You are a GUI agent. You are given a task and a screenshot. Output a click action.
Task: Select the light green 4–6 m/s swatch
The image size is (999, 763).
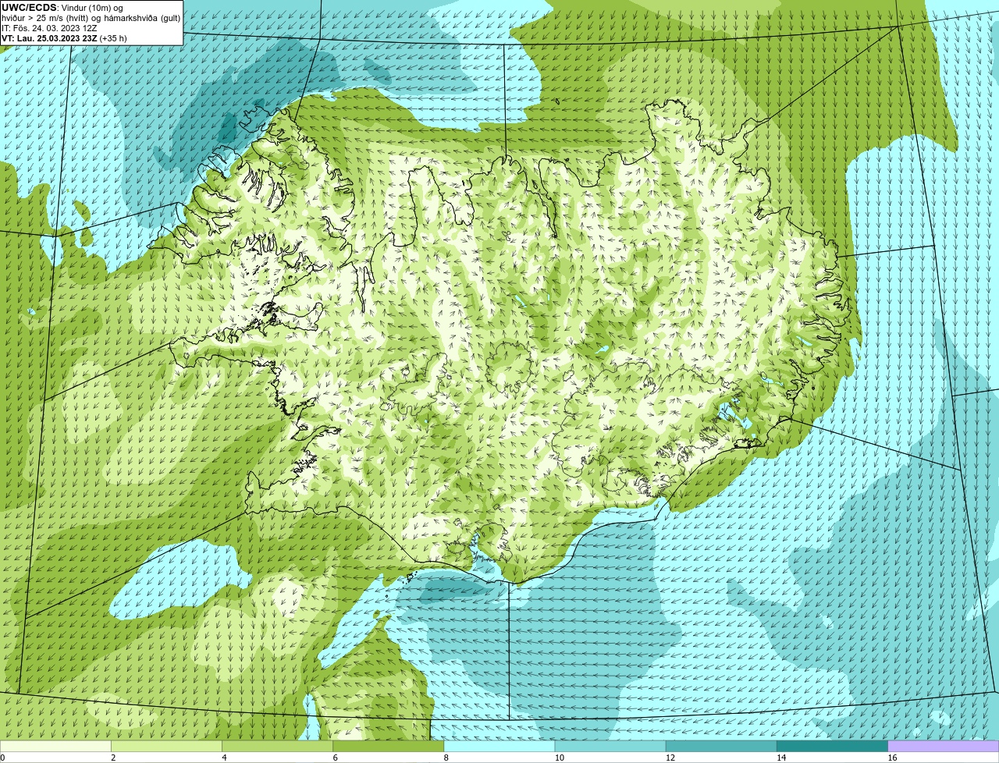[278, 747]
